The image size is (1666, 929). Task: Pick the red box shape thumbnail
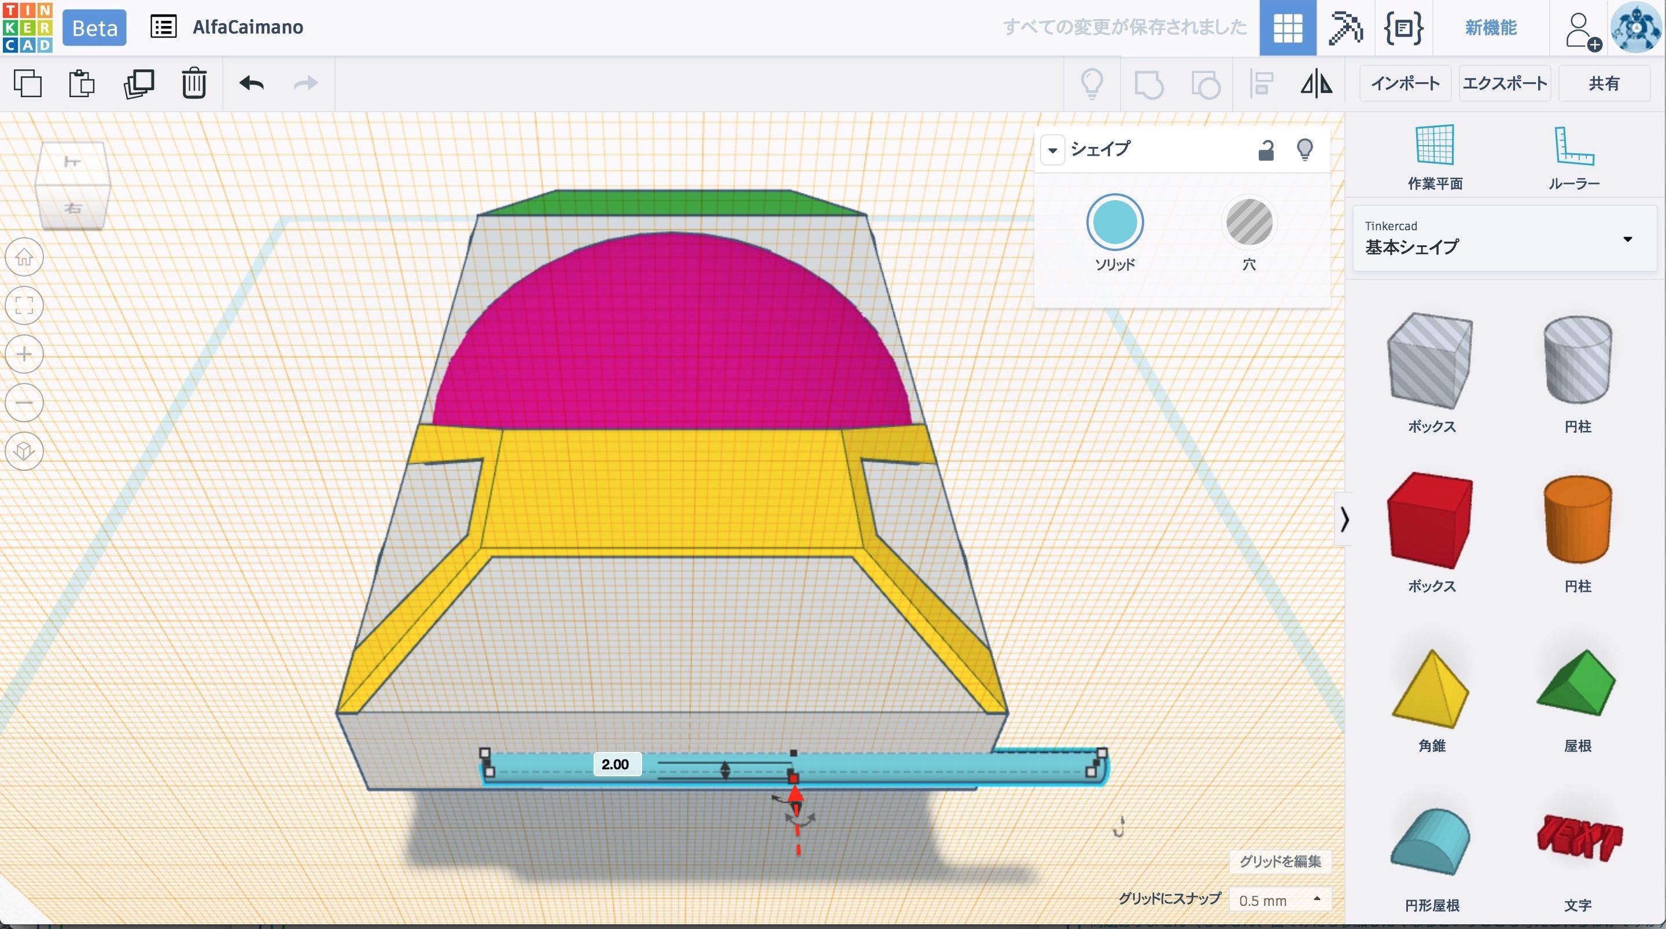1431,520
